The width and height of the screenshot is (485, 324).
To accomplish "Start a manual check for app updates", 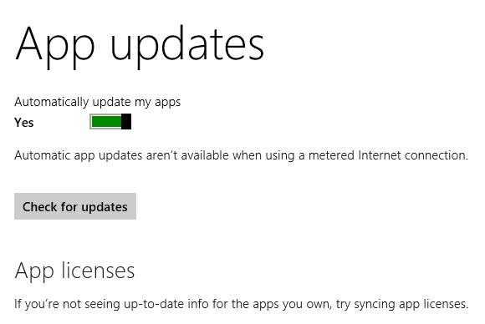I will 75,206.
